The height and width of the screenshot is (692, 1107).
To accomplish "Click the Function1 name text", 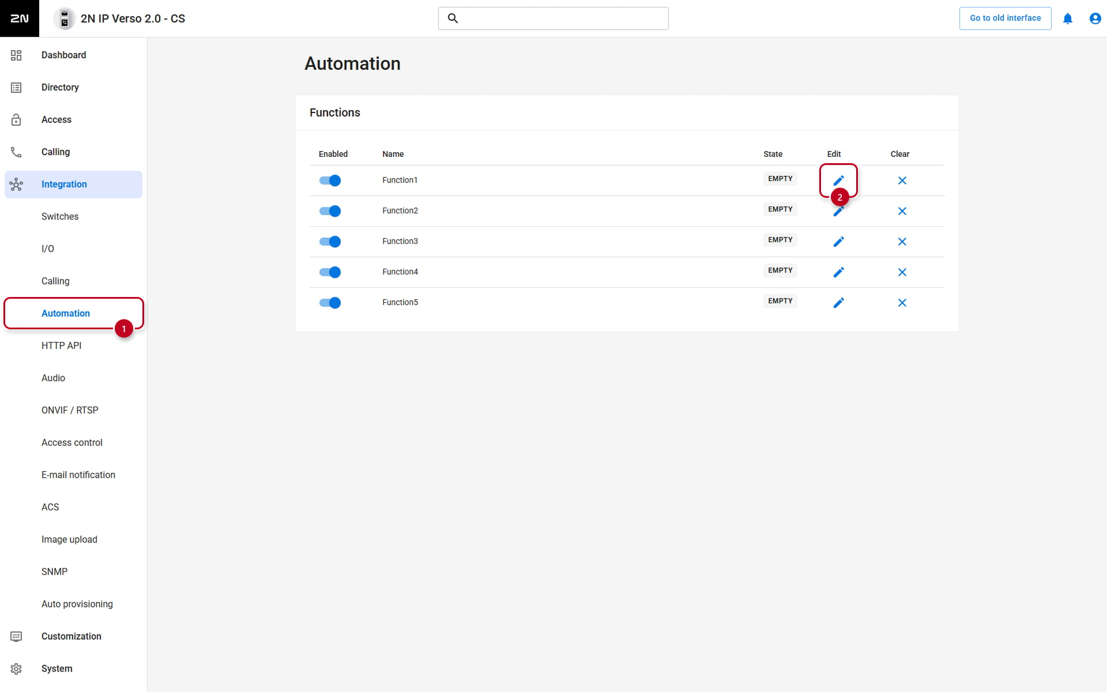I will 400,180.
